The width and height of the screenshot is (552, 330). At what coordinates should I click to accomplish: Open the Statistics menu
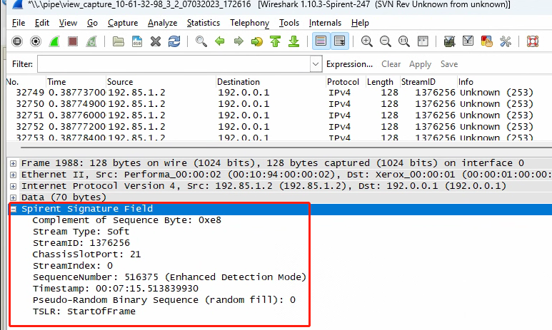point(204,23)
